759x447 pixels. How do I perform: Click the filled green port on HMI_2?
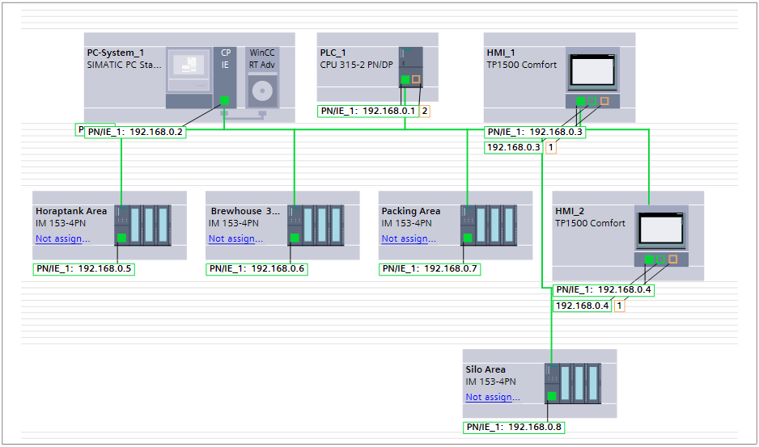tap(649, 259)
